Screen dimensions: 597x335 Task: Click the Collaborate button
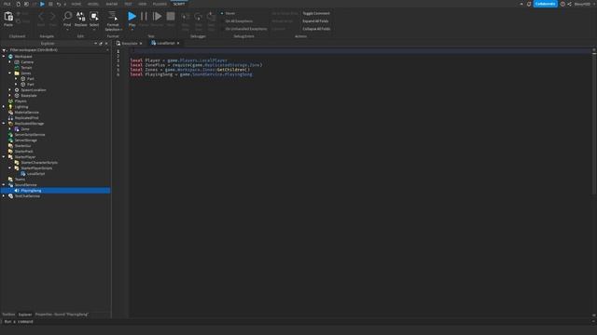(545, 4)
